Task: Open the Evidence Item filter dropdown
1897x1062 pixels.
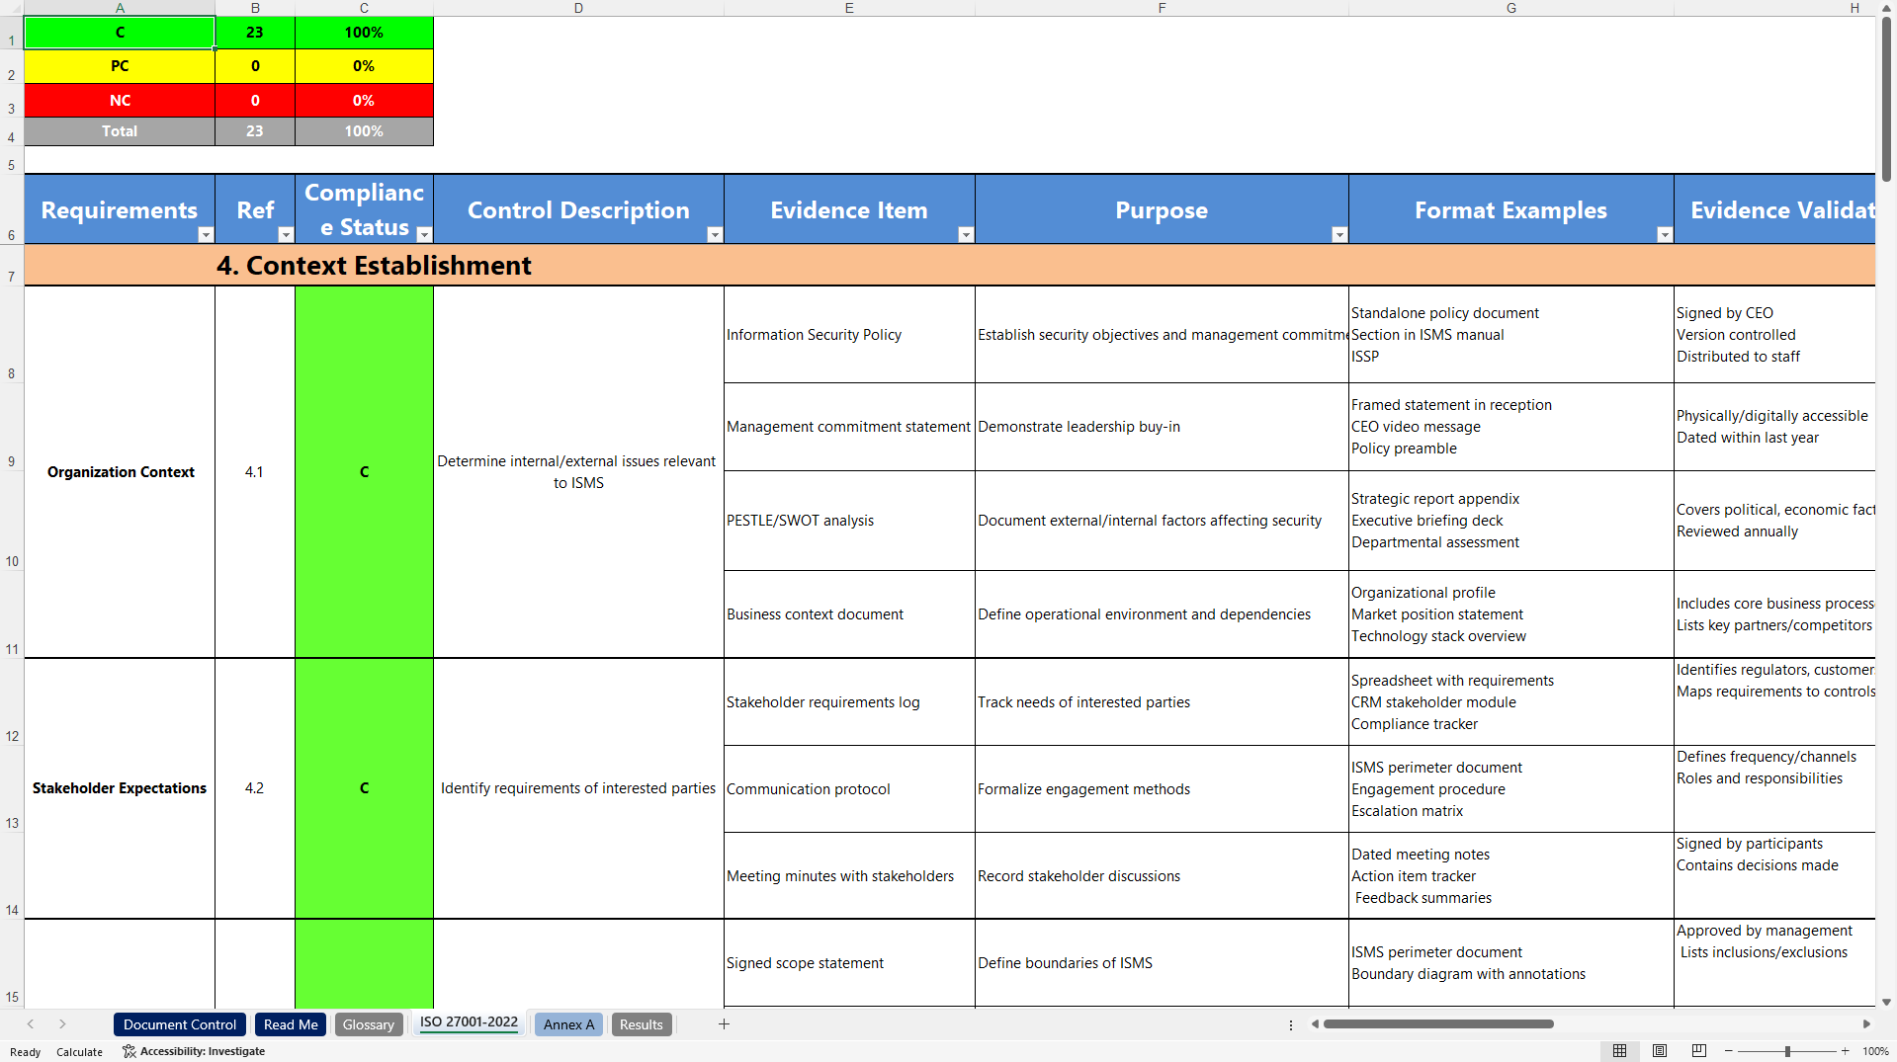Action: click(x=966, y=235)
